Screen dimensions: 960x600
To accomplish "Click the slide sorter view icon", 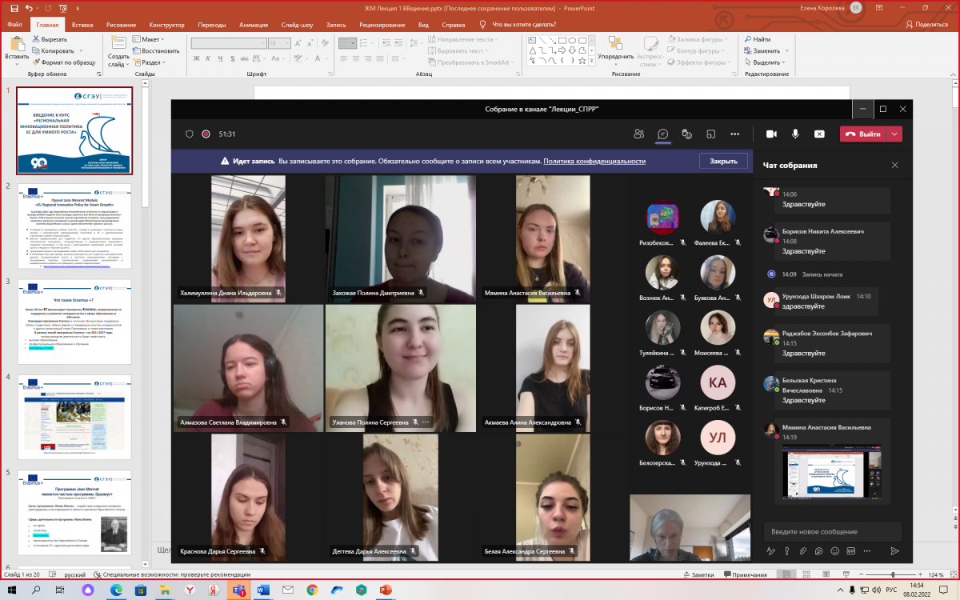I will [x=806, y=574].
